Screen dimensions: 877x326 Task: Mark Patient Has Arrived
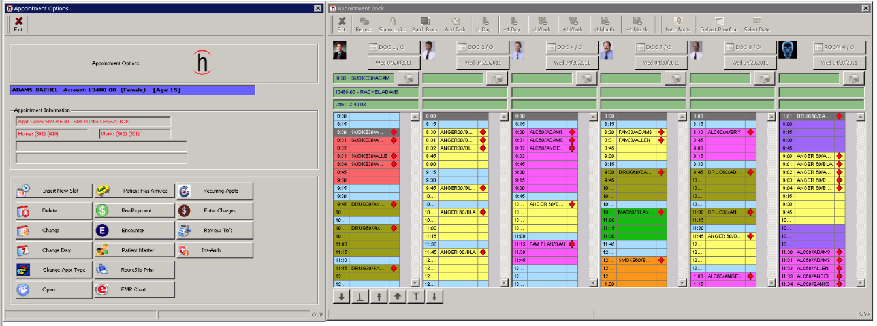tap(135, 191)
